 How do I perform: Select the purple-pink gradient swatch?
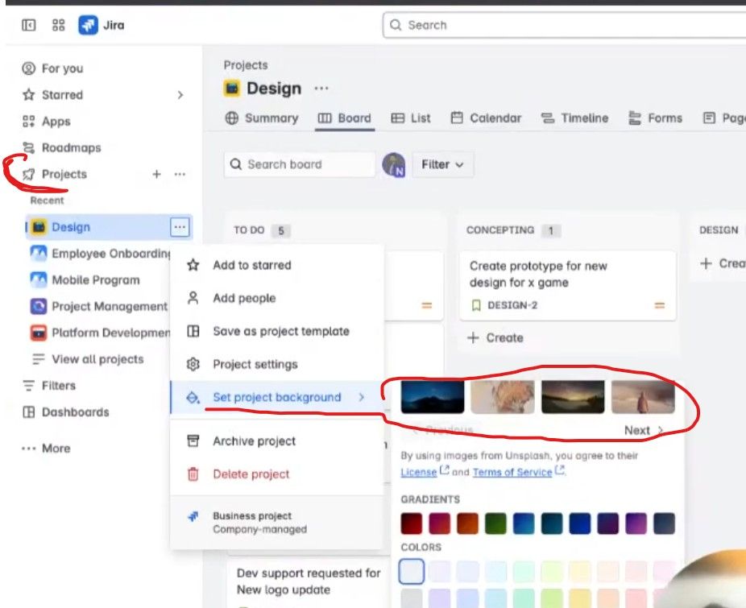pyautogui.click(x=636, y=523)
